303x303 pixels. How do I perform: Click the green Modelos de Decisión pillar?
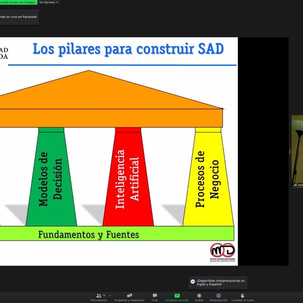(51, 178)
